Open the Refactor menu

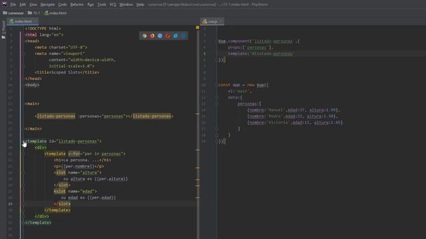pyautogui.click(x=77, y=5)
